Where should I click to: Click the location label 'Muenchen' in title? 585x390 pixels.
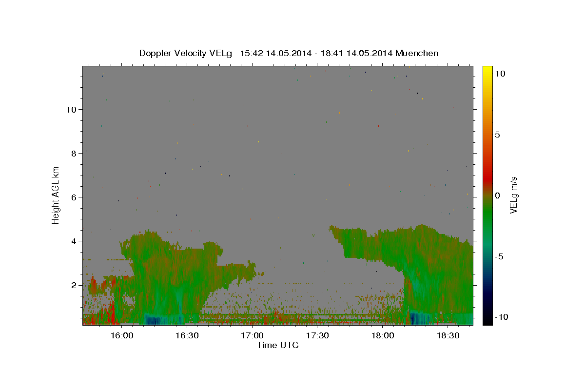tap(417, 53)
